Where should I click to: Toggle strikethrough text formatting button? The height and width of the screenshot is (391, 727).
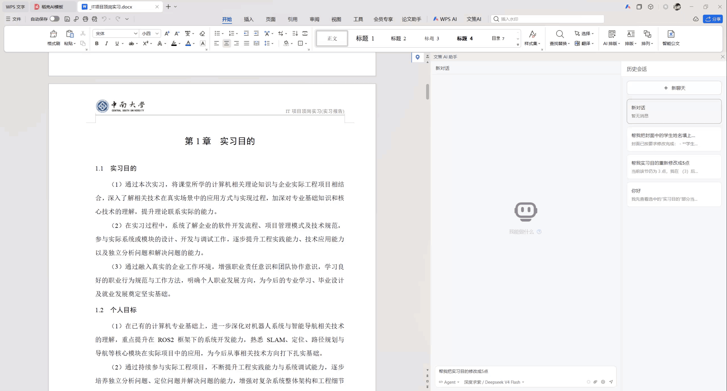pyautogui.click(x=131, y=43)
